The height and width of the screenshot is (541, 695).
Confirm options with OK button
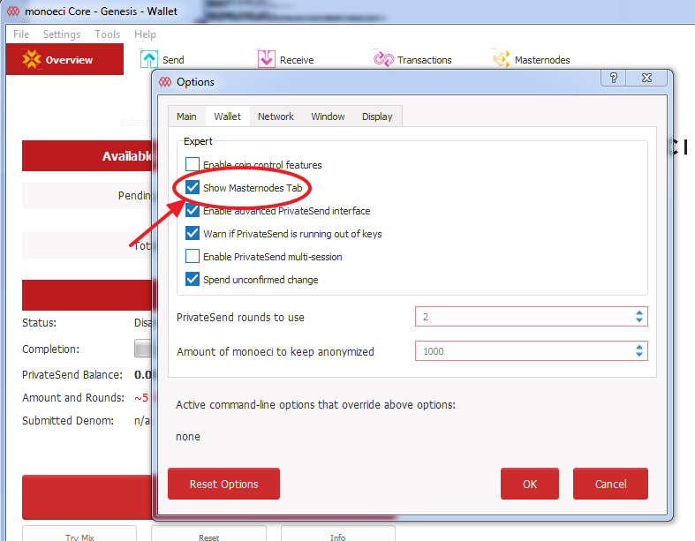click(x=530, y=484)
